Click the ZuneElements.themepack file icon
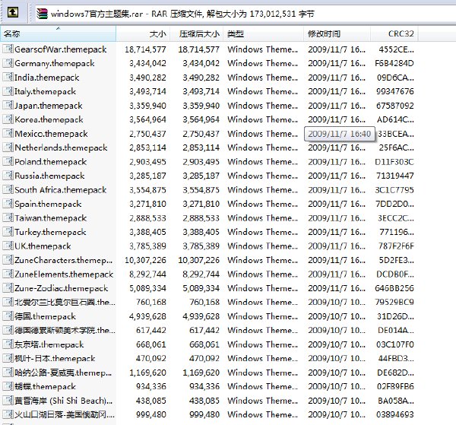This screenshot has width=456, height=425. pyautogui.click(x=8, y=274)
